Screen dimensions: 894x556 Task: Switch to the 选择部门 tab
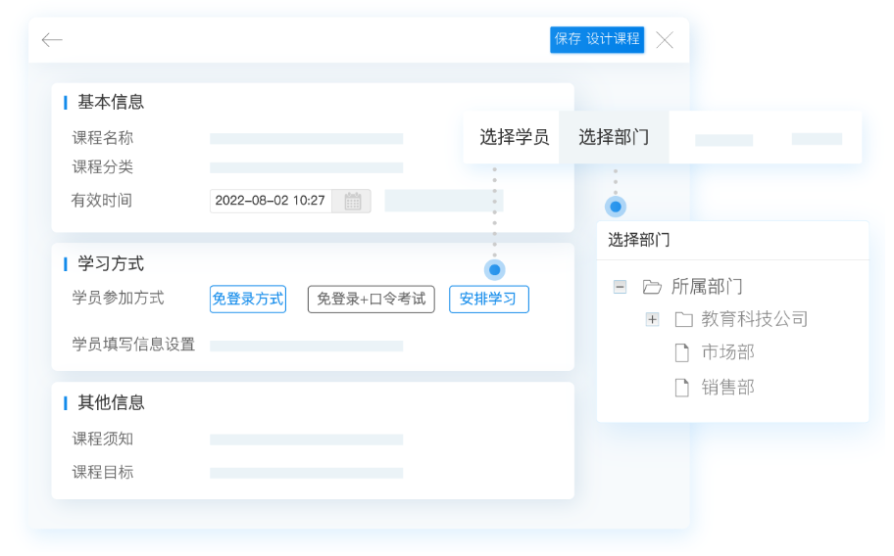click(614, 137)
